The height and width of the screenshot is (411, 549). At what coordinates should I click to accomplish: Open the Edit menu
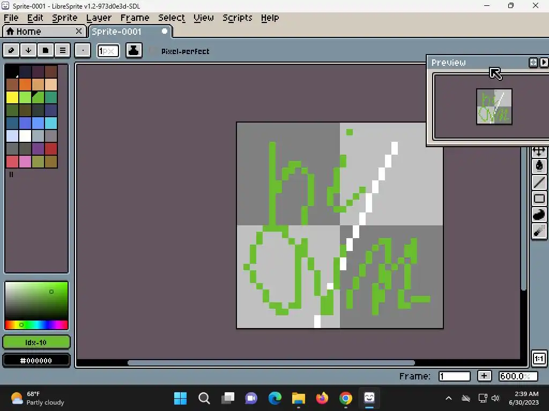click(x=35, y=18)
